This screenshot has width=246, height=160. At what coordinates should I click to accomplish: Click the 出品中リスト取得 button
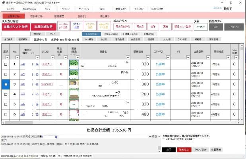pyautogui.click(x=15, y=27)
